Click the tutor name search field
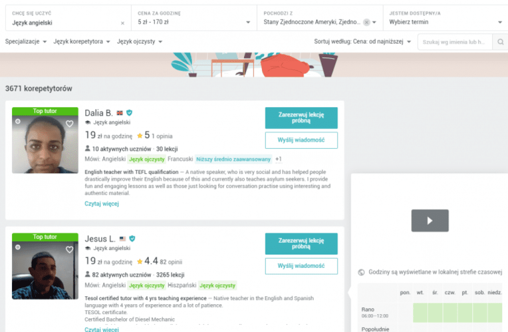Screen dimensions: 508x332 tap(455, 42)
